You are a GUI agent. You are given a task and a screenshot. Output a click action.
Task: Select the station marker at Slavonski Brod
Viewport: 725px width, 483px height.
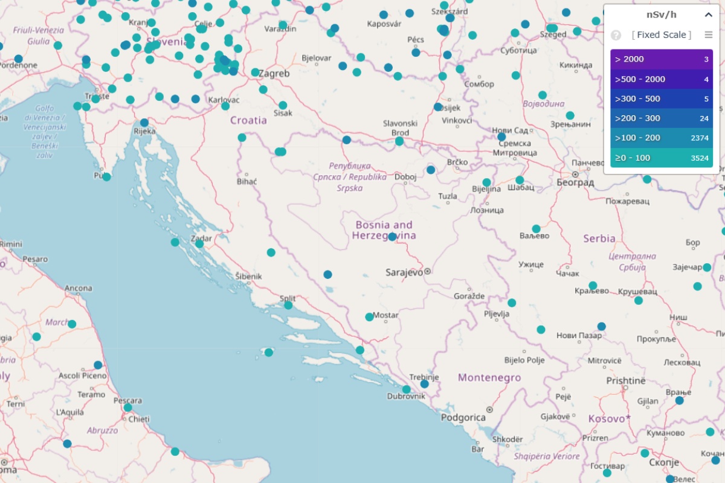coord(399,141)
